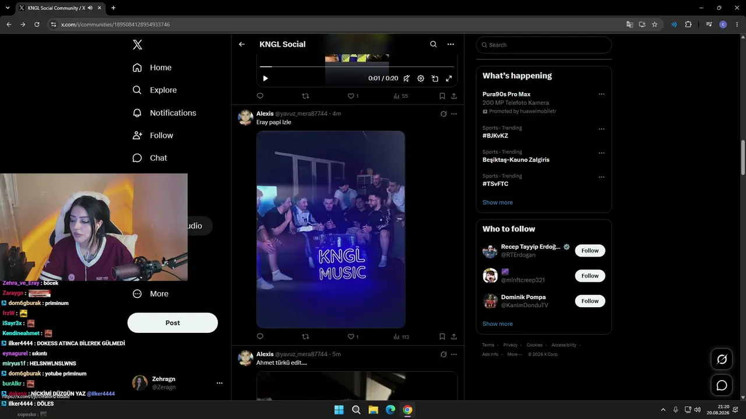Like the post with 55 views
Viewport: 746px width, 419px height.
(x=353, y=96)
